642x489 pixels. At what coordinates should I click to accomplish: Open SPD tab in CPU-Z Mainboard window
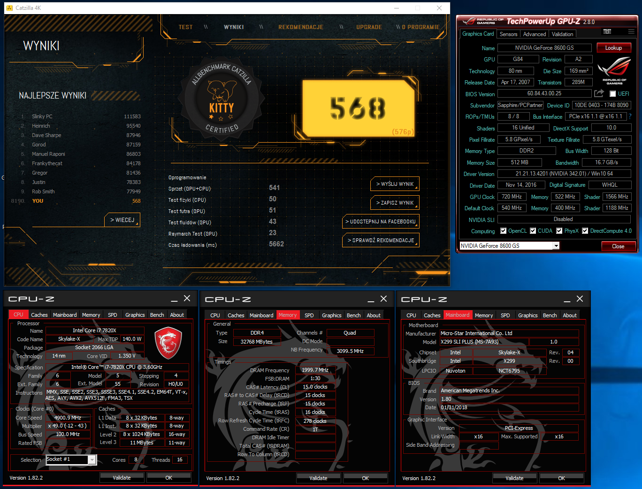pos(505,315)
